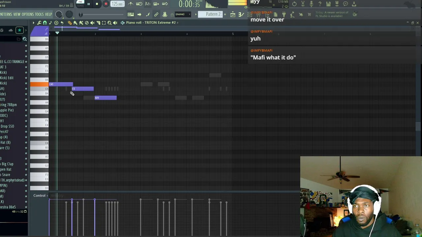Click the undo history circular arrow icon

(x=294, y=4)
